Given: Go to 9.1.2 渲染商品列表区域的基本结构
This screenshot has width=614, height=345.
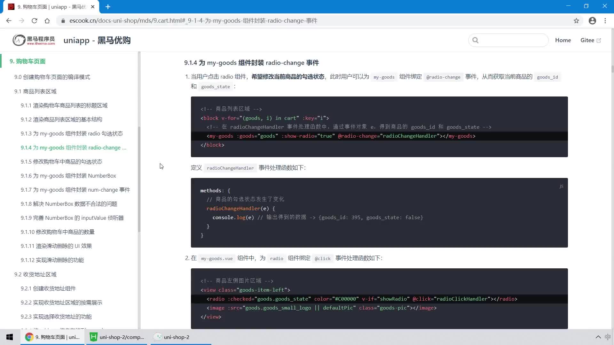Looking at the screenshot, I should pyautogui.click(x=61, y=119).
